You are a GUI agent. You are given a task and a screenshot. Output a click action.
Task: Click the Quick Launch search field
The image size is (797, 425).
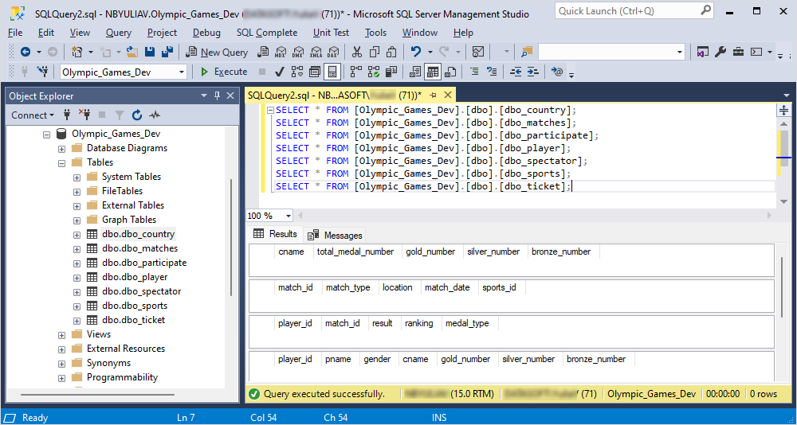[634, 10]
